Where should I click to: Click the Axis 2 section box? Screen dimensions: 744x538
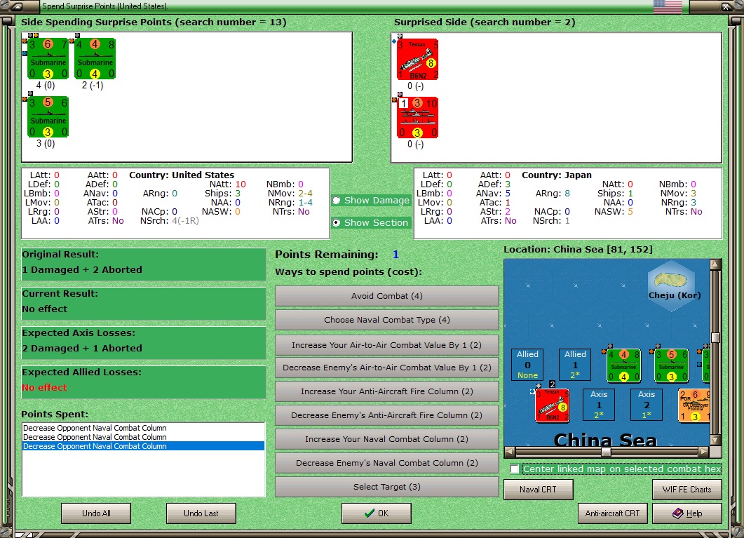click(x=647, y=404)
